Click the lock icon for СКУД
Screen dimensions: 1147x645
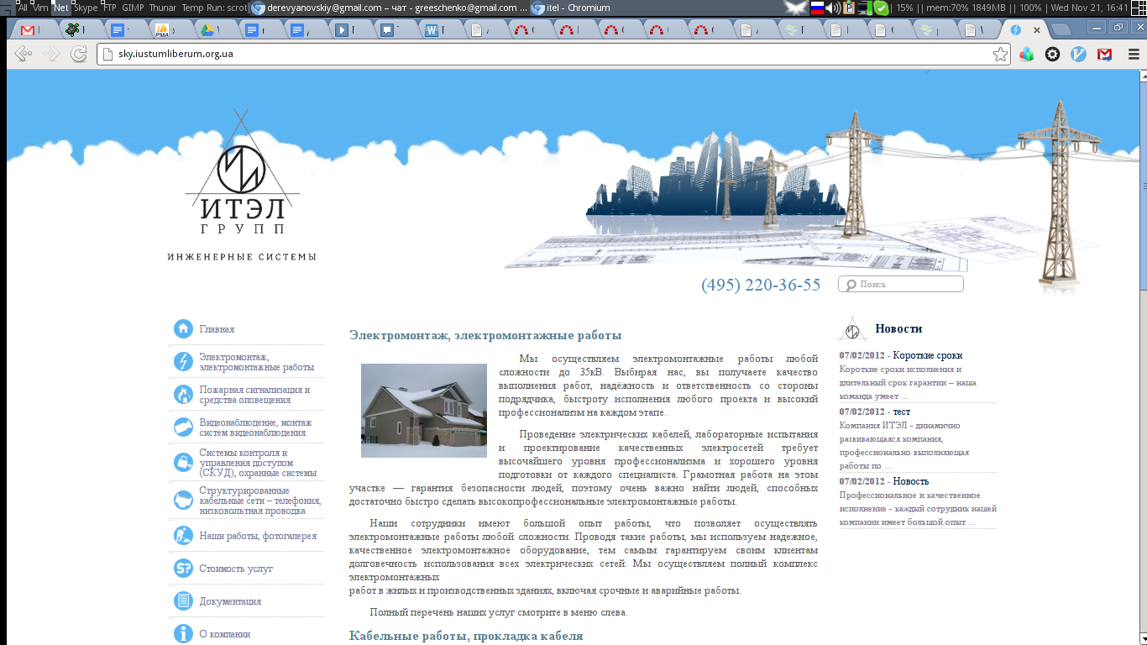tap(183, 462)
